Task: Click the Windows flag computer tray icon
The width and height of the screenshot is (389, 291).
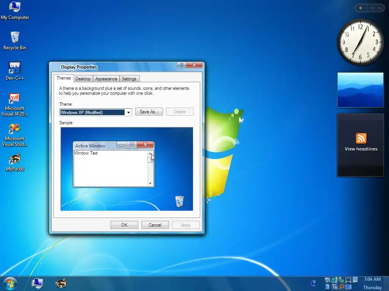Action: click(x=327, y=280)
